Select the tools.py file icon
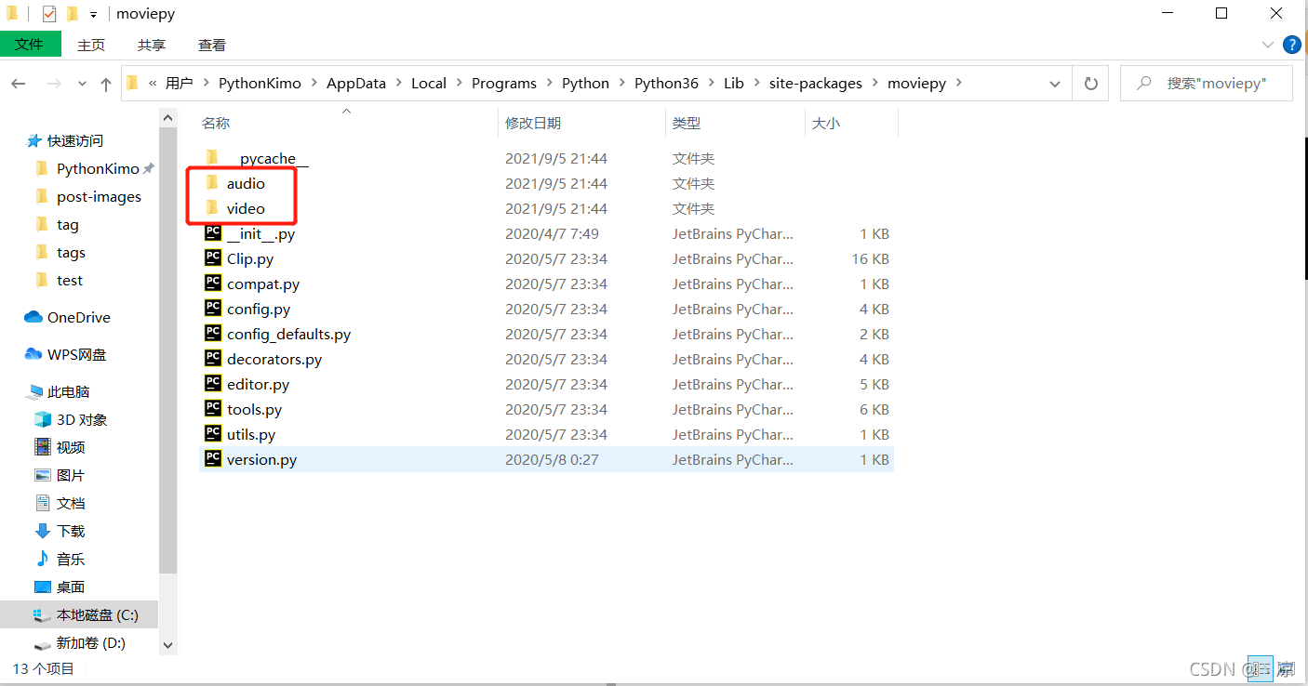The height and width of the screenshot is (686, 1308). [x=212, y=409]
